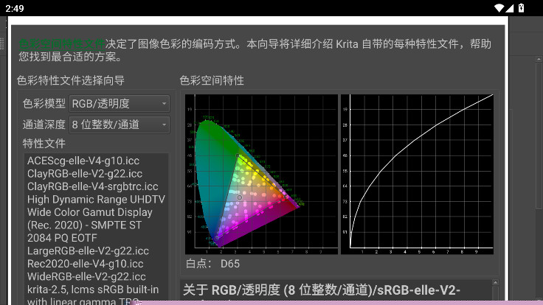Screen dimensions: 543x305
Task: Open the 通道深度 8 位整数/通道 dropdown
Action: click(119, 125)
